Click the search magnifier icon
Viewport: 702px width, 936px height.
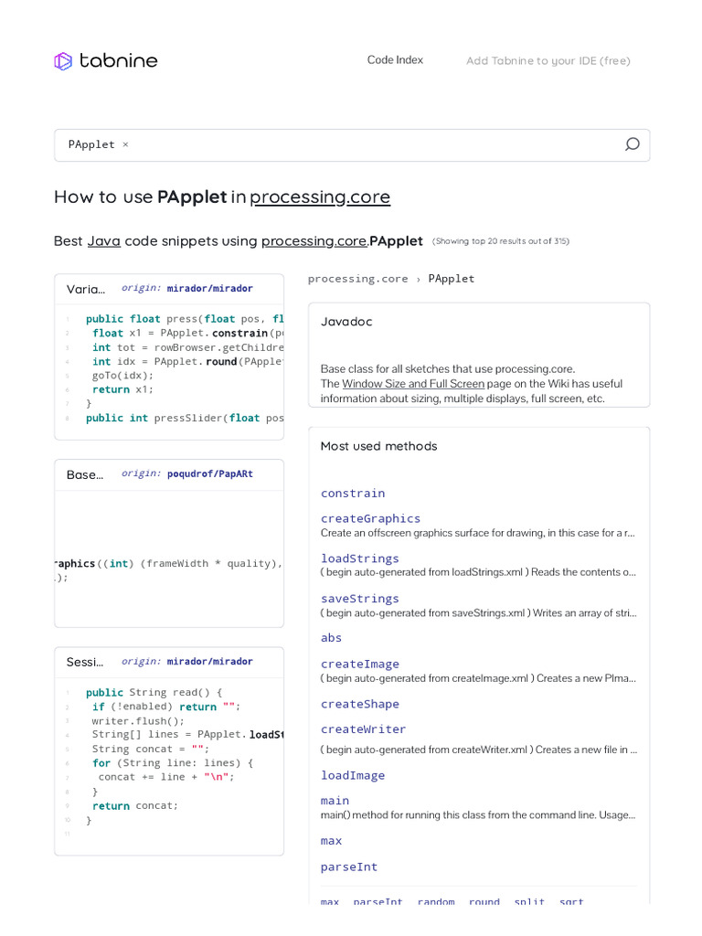[632, 144]
